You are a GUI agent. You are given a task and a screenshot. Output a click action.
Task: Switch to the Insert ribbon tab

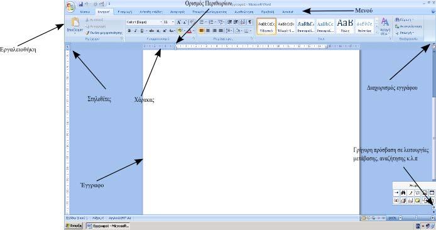(124, 12)
